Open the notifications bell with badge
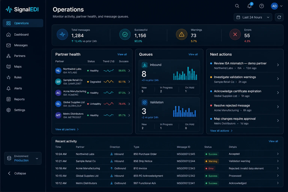The width and height of the screenshot is (288, 192). 250,6
